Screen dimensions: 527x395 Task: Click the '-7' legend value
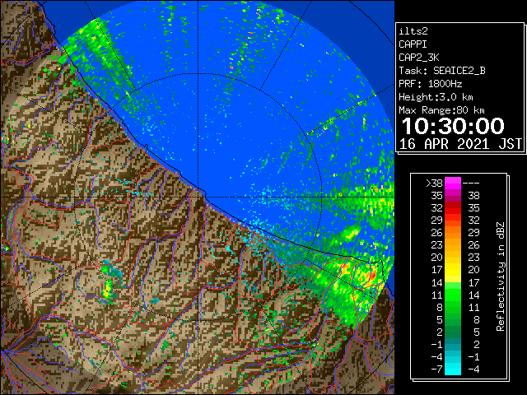(x=436, y=369)
